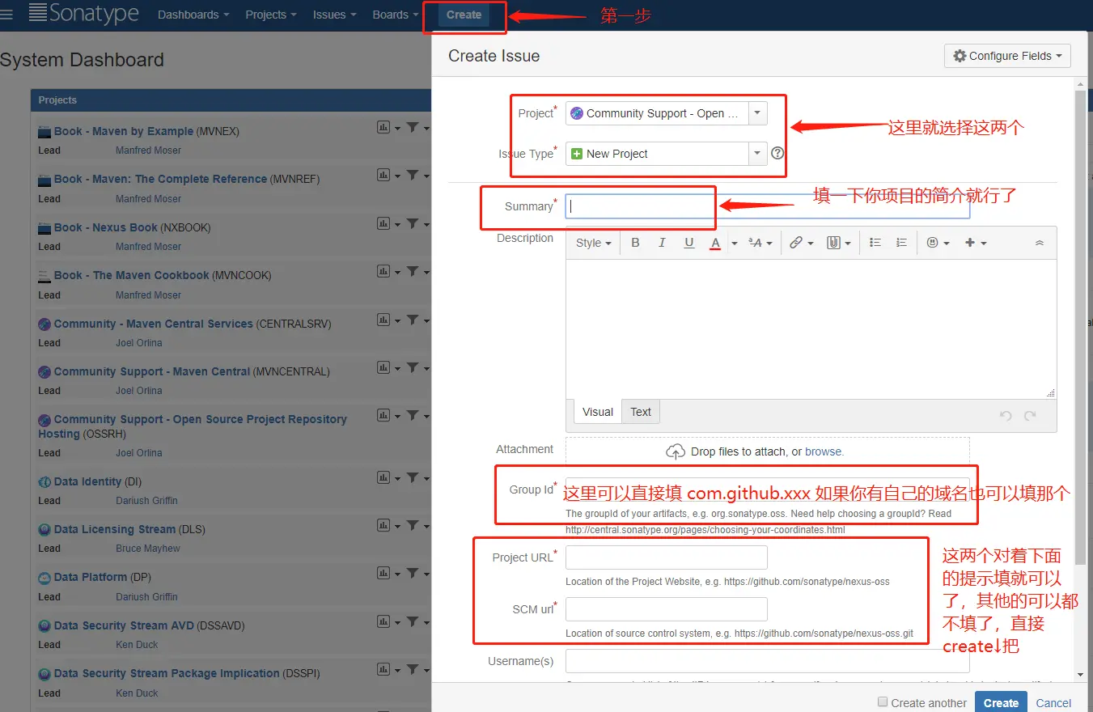Open the Boards menu
1093x712 pixels.
pos(396,15)
